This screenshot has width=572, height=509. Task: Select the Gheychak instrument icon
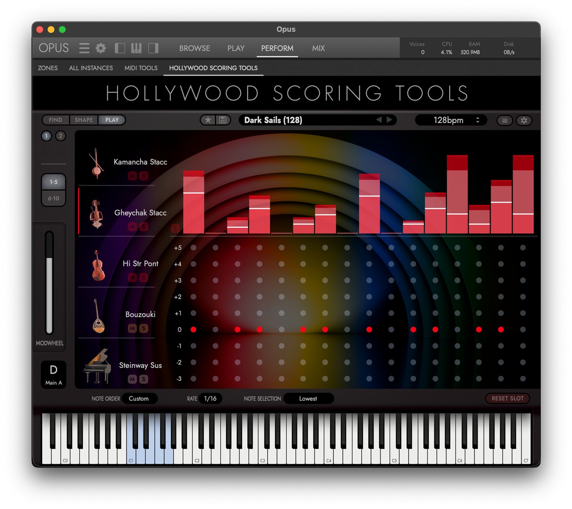point(96,214)
